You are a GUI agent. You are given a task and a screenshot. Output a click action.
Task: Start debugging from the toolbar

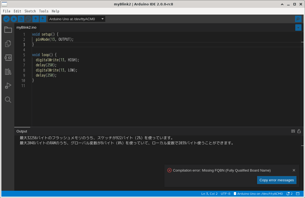(x=28, y=19)
